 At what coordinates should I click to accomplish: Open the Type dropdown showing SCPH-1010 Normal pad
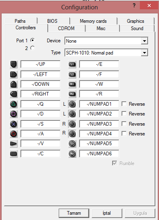[x=106, y=53]
